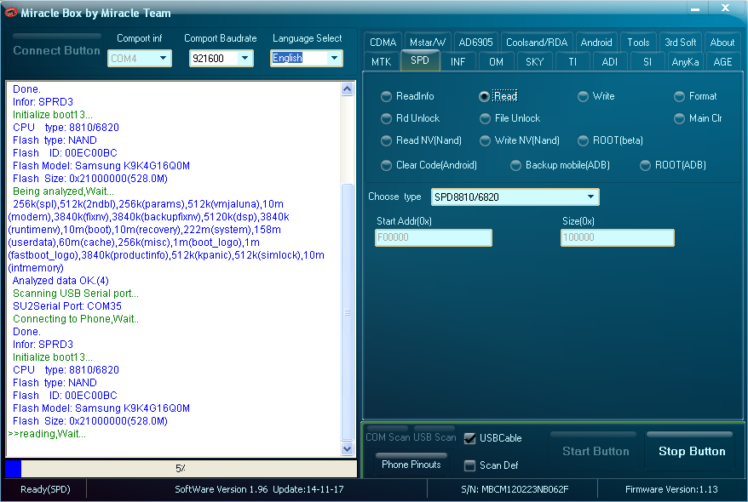
Task: Switch to the About tab
Action: (x=722, y=43)
